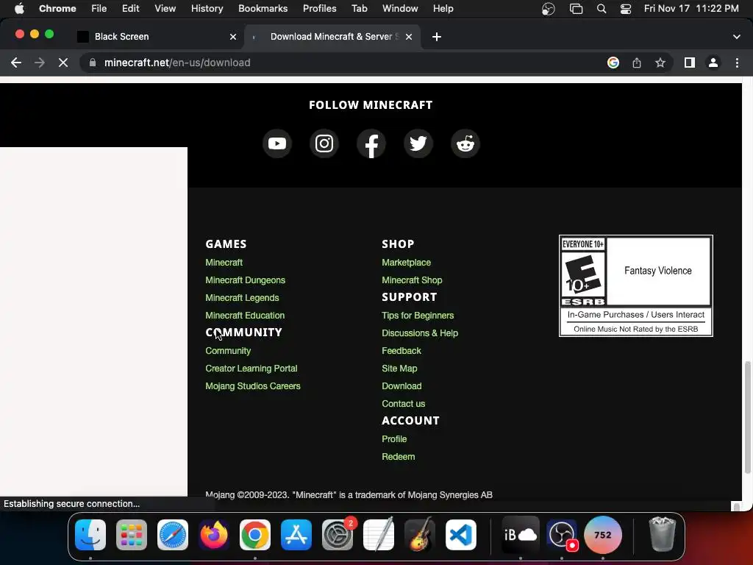Go back to the previous page
The width and height of the screenshot is (753, 565).
click(16, 63)
